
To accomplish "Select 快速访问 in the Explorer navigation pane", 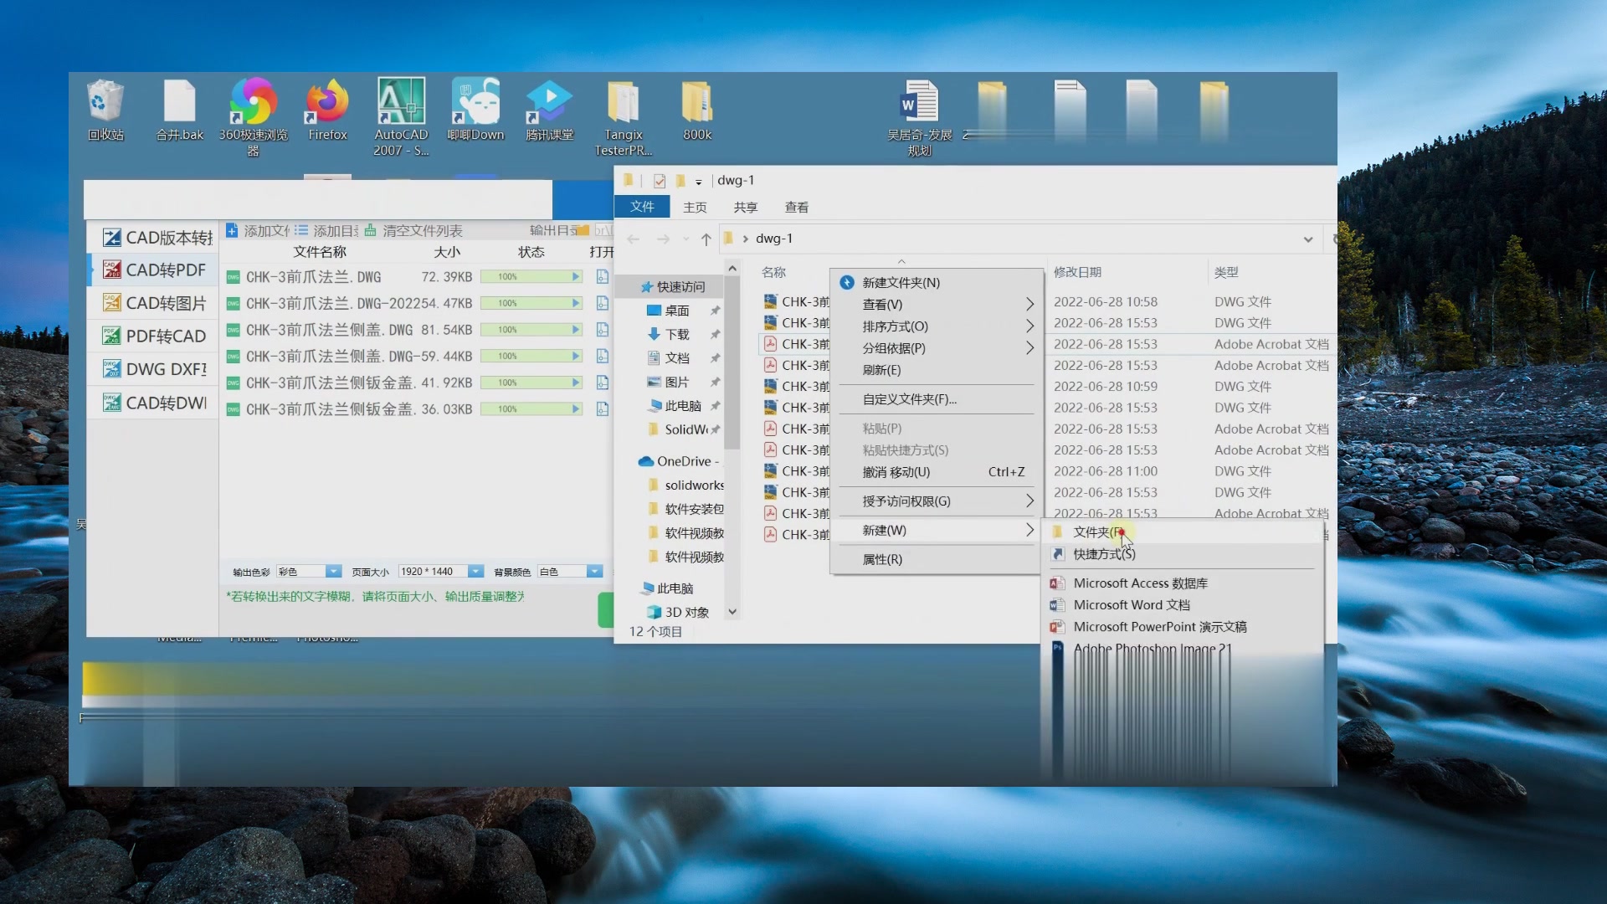I will 672,286.
